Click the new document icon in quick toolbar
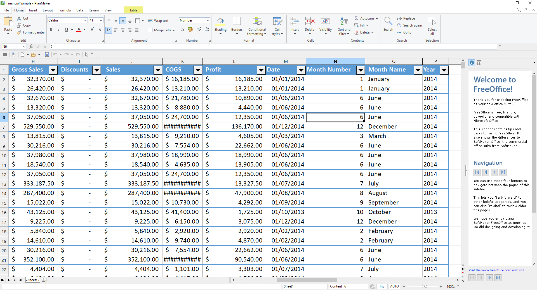 pos(22,54)
